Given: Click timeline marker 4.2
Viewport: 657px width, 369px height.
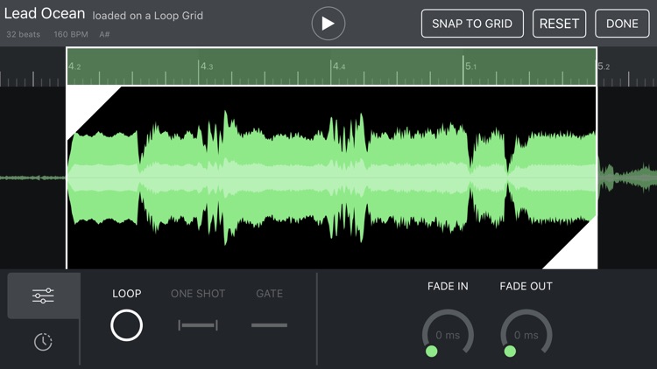Looking at the screenshot, I should [x=74, y=66].
